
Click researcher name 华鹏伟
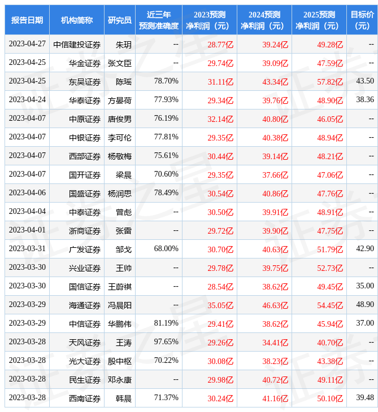tap(120, 324)
